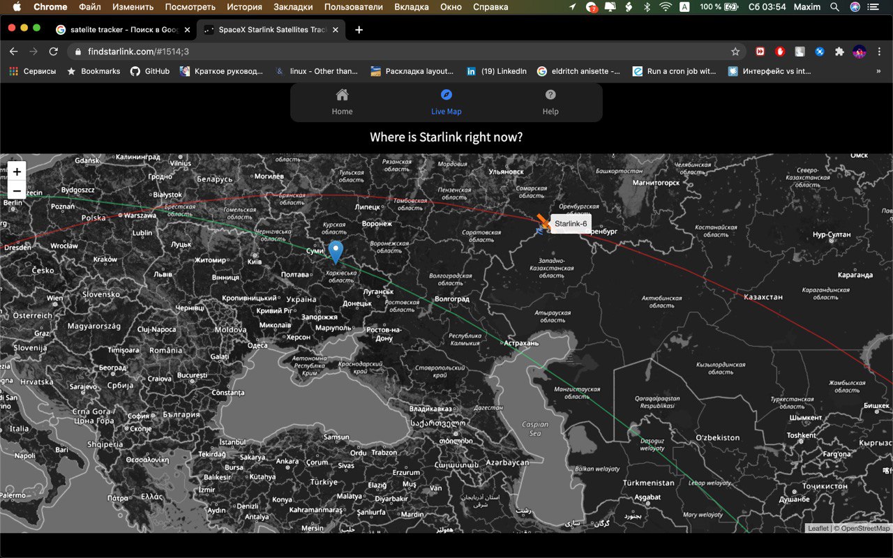
Task: Open the Пользователи menu
Action: 354,7
